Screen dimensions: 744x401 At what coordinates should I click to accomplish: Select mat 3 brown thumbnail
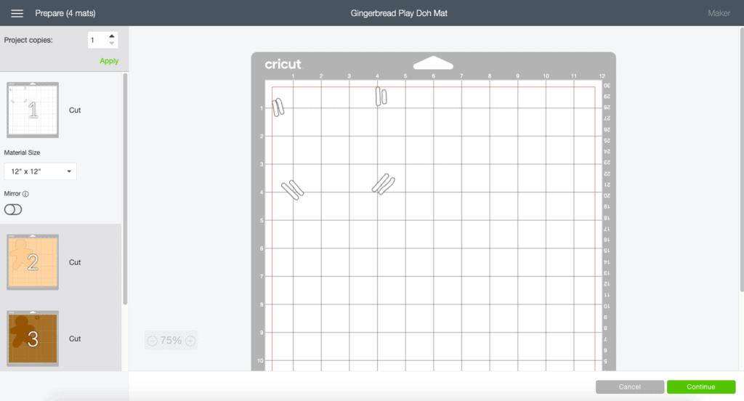[33, 339]
